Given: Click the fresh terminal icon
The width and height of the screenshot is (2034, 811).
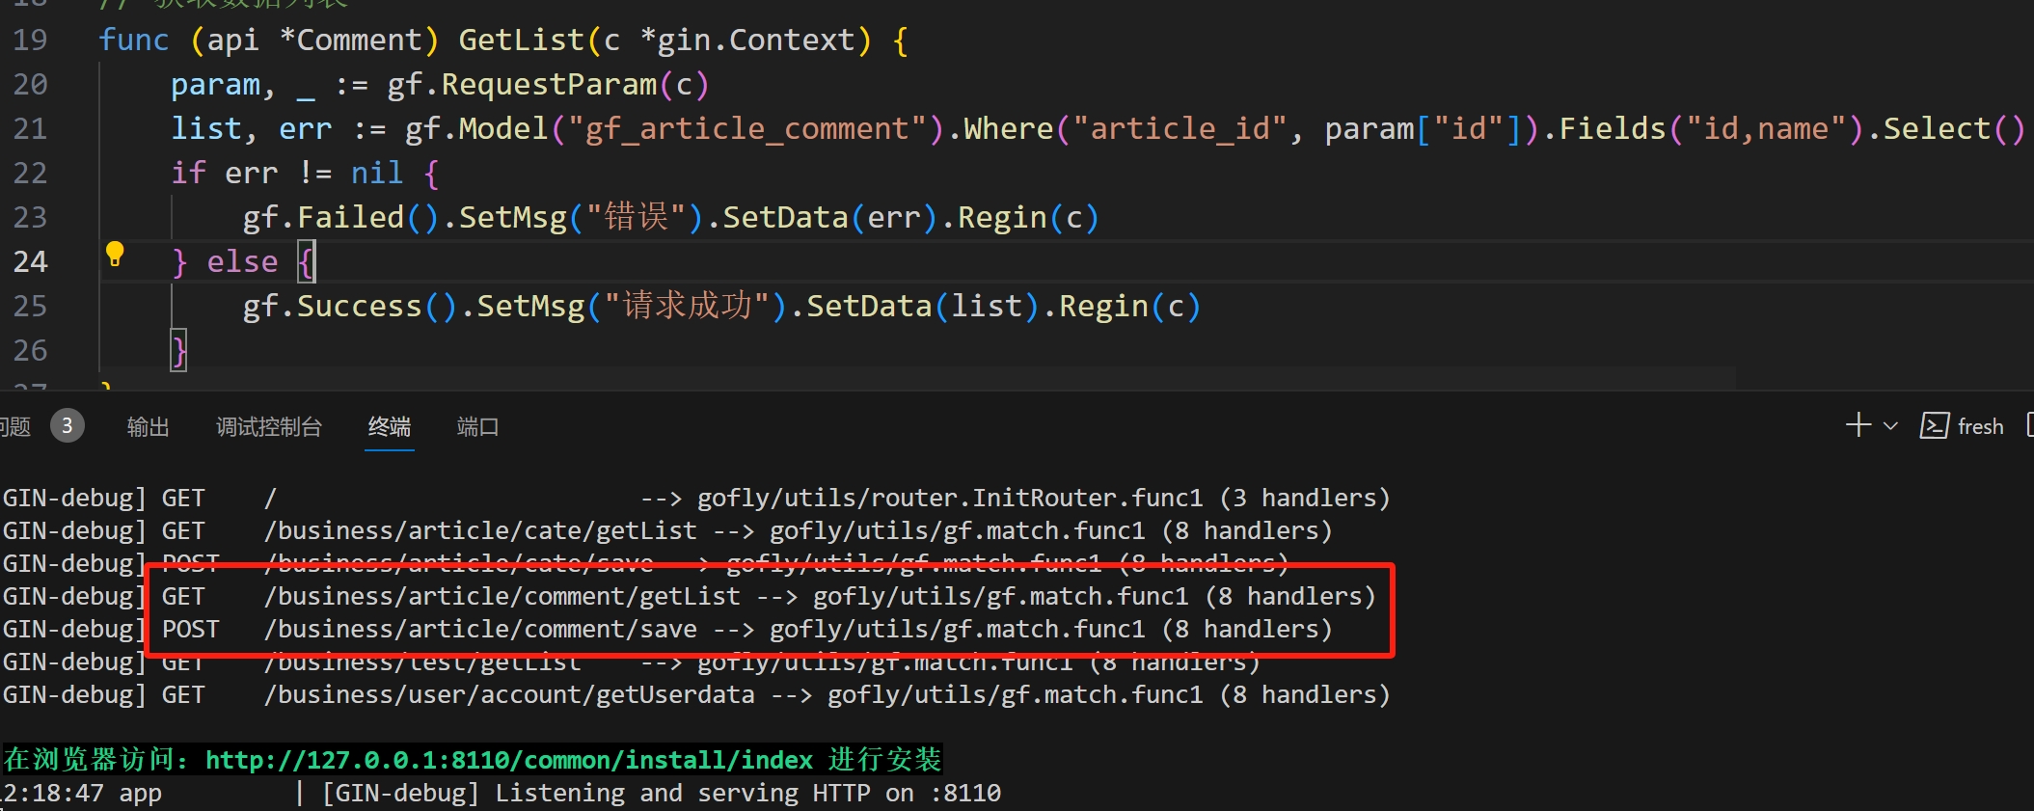Looking at the screenshot, I should pos(1934,426).
